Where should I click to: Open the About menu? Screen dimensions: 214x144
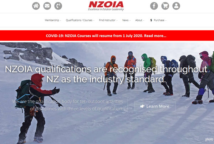(x=139, y=20)
